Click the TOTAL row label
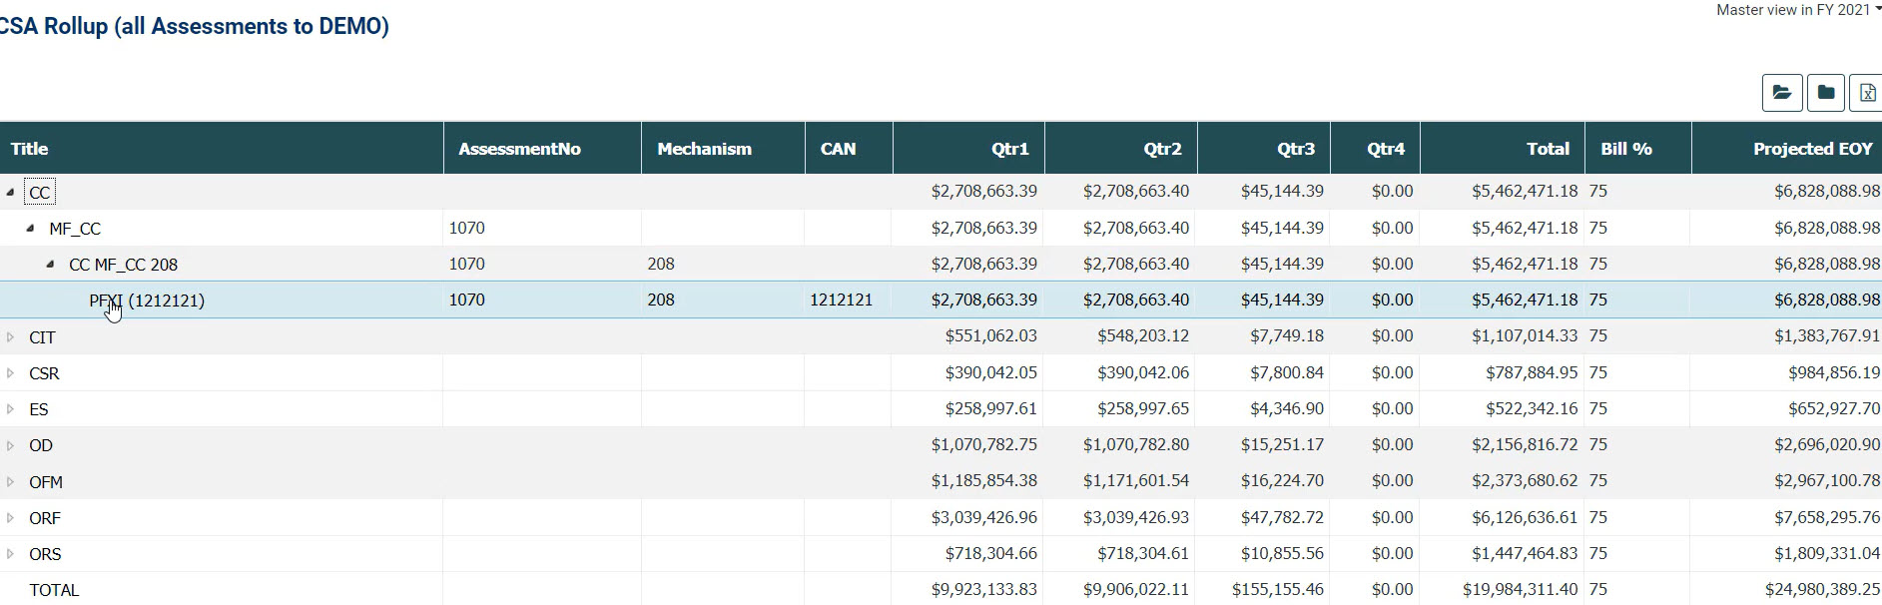Viewport: 1882px width, 605px height. coord(54,590)
